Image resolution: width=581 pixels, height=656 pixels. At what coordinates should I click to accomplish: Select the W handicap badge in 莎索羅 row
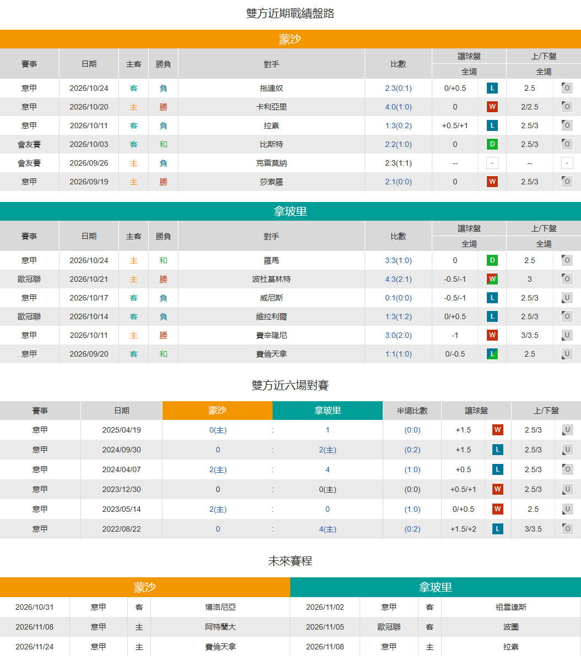click(492, 182)
